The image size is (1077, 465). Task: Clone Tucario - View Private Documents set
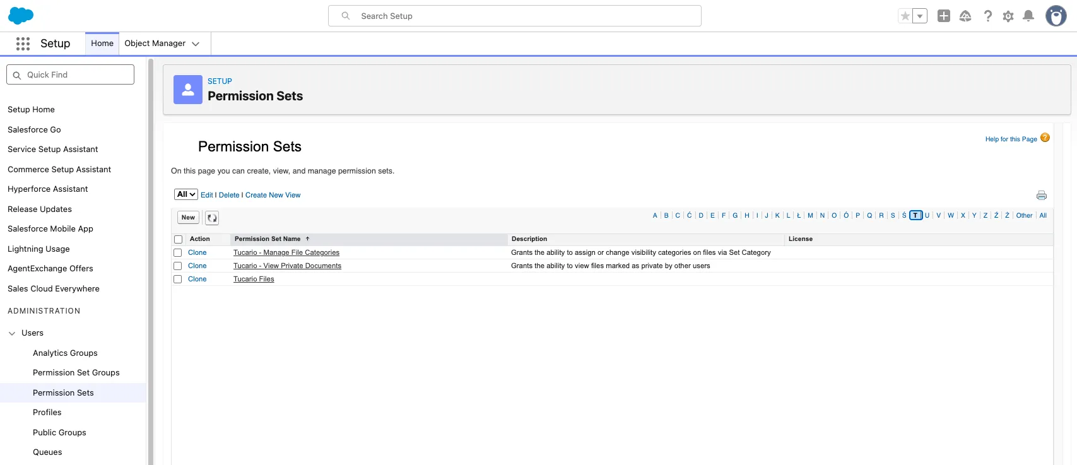tap(197, 266)
